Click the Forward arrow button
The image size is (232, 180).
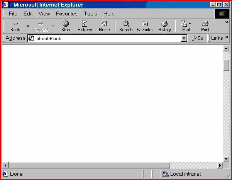click(x=41, y=26)
